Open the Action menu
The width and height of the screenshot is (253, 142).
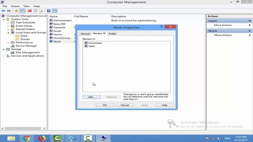(15, 6)
